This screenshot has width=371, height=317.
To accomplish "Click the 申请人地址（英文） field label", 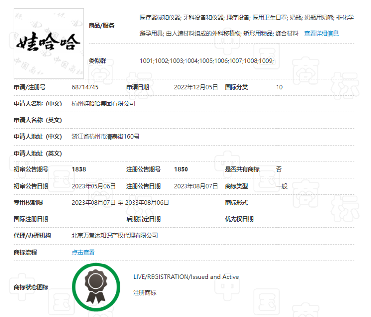I will pyautogui.click(x=38, y=153).
